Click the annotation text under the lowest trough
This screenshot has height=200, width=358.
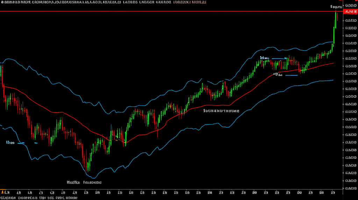(x=84, y=182)
